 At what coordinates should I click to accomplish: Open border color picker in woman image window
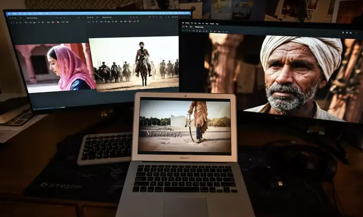53,22
